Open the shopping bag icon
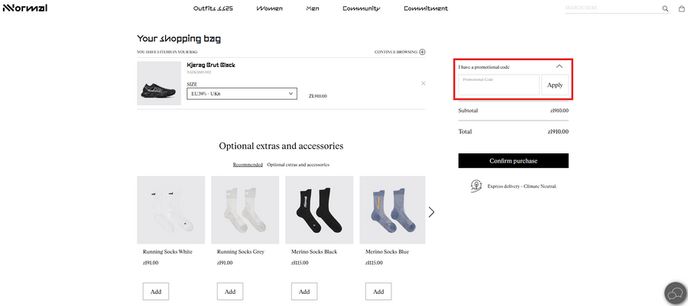The width and height of the screenshot is (688, 306). (681, 9)
